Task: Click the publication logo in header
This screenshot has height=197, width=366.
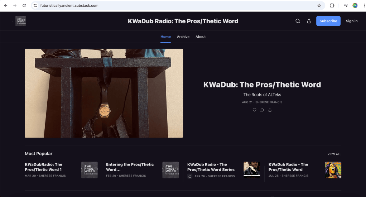Action: [20, 21]
